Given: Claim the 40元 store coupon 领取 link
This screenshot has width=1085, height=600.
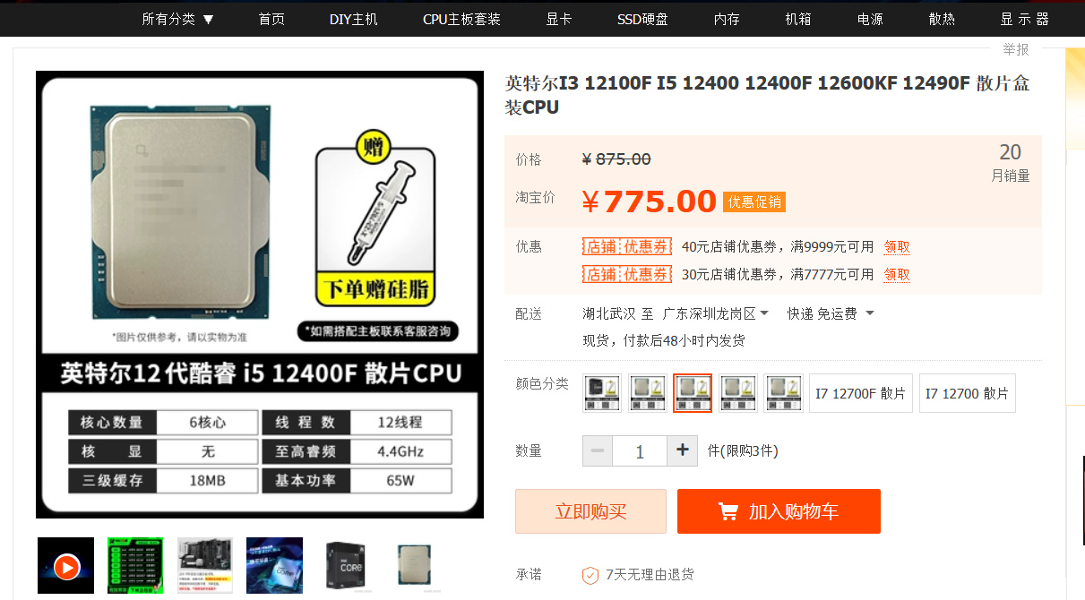Looking at the screenshot, I should tap(897, 246).
